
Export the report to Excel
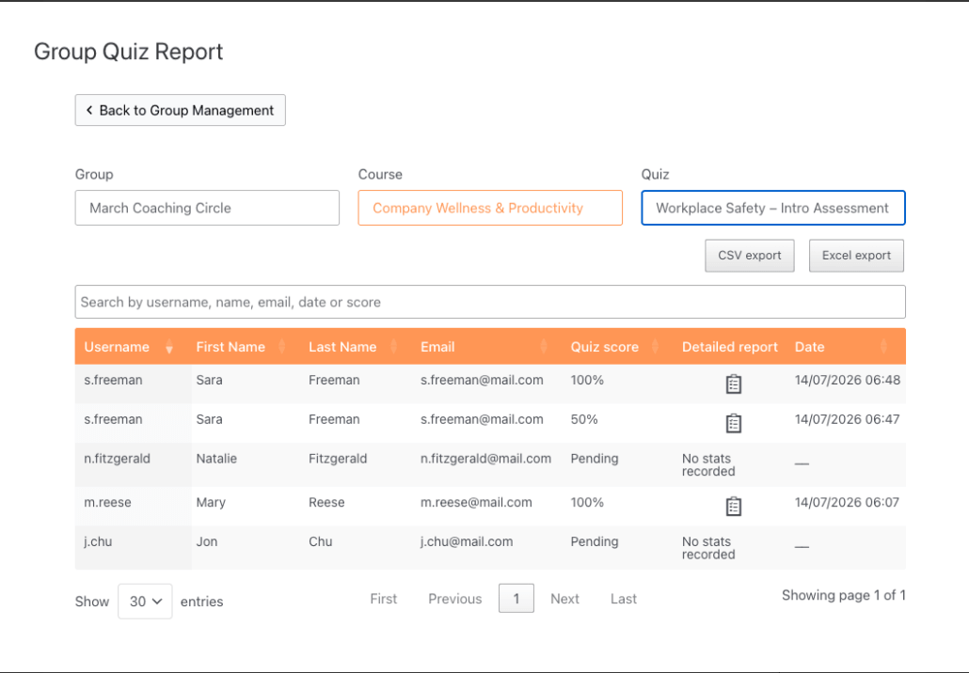coord(856,256)
